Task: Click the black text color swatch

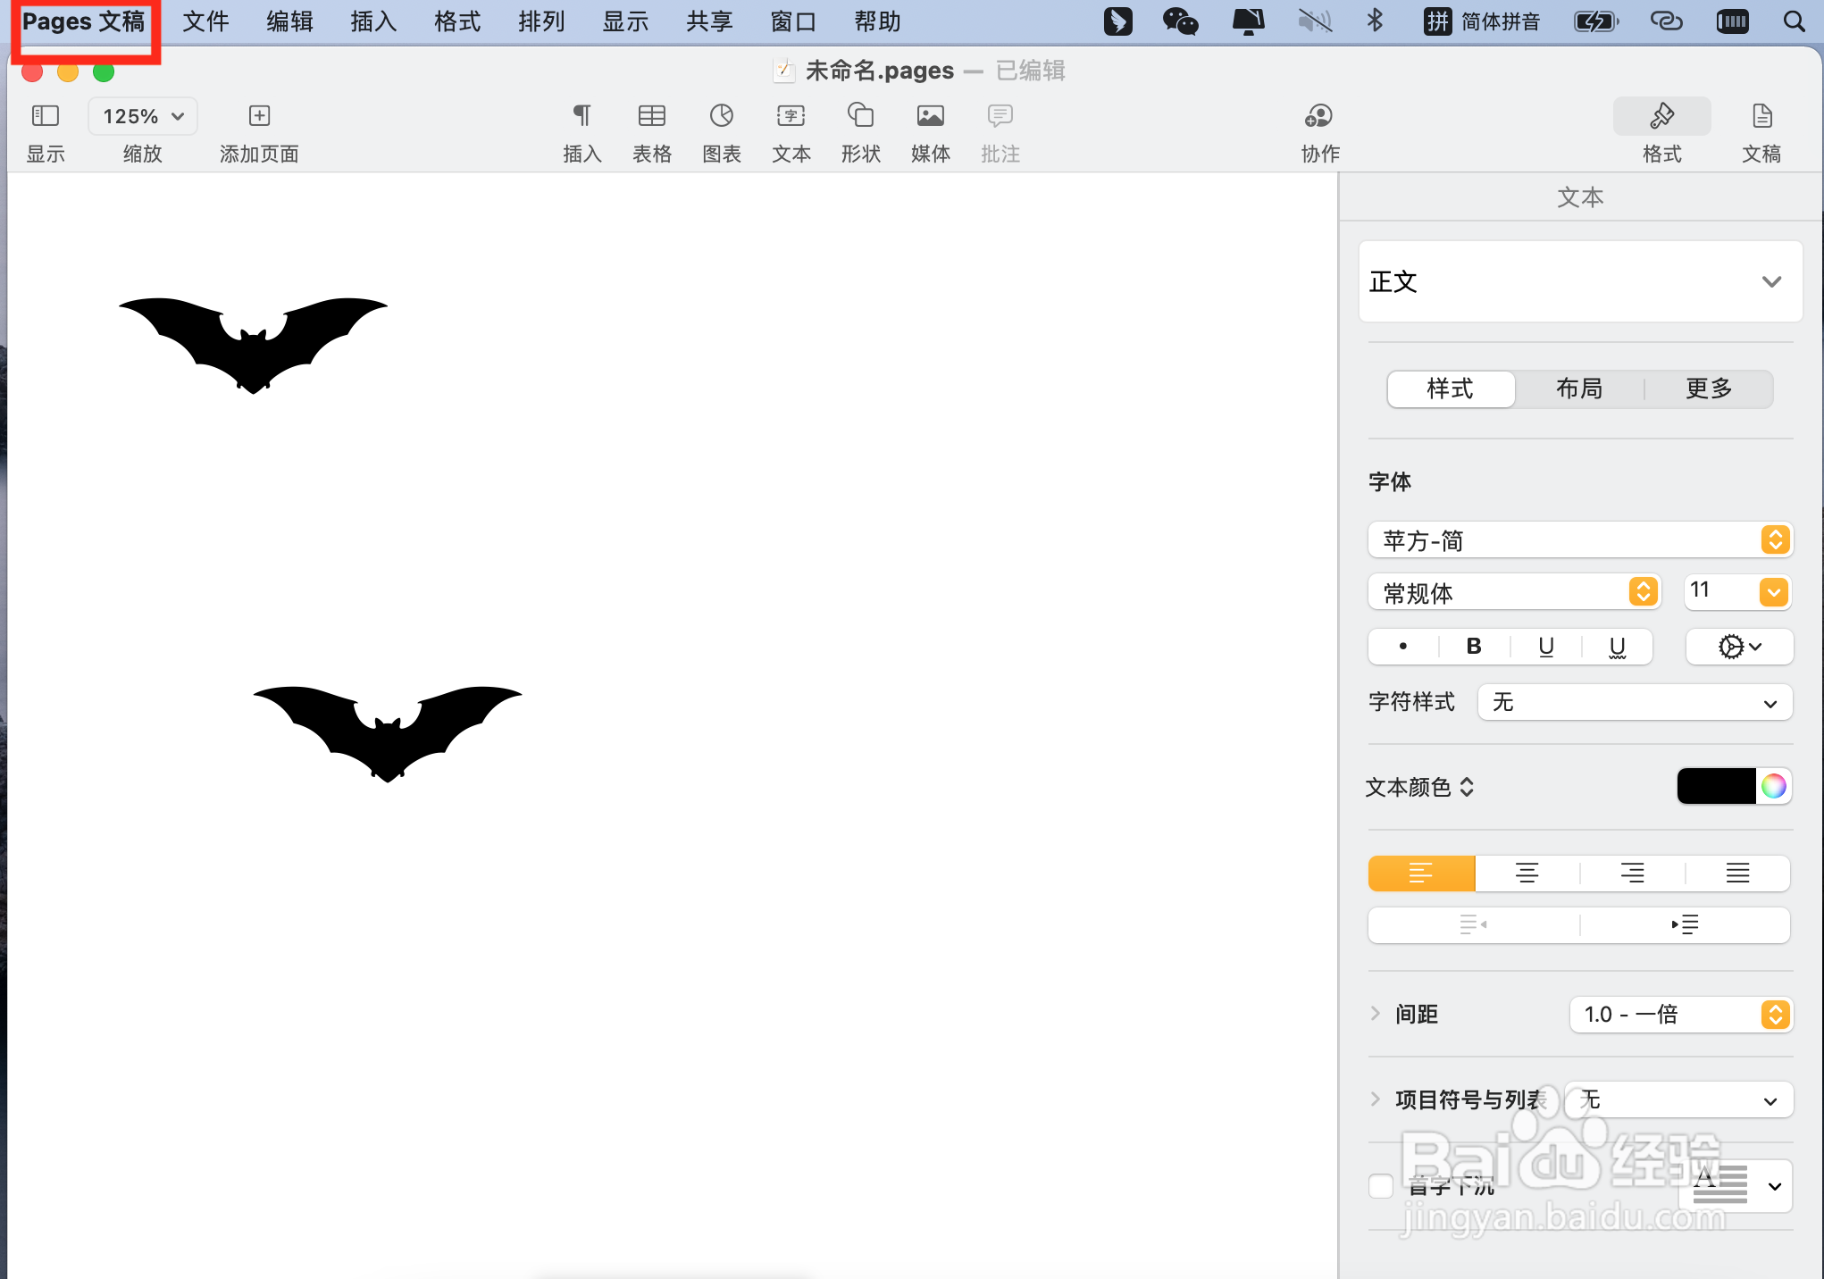Action: 1716,786
